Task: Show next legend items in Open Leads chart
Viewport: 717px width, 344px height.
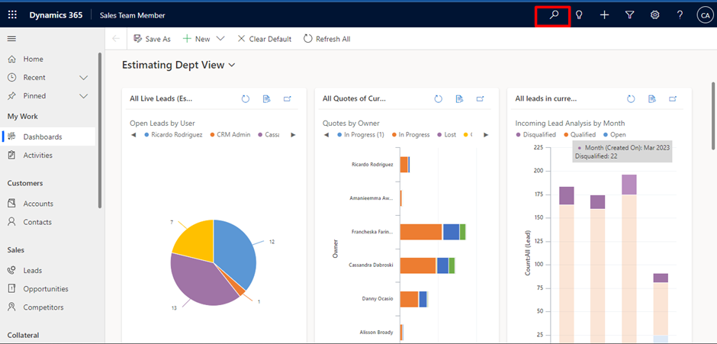Action: click(x=293, y=135)
